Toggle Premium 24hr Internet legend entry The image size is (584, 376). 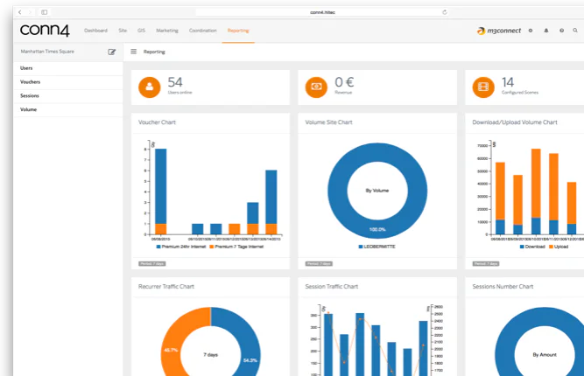coord(181,247)
